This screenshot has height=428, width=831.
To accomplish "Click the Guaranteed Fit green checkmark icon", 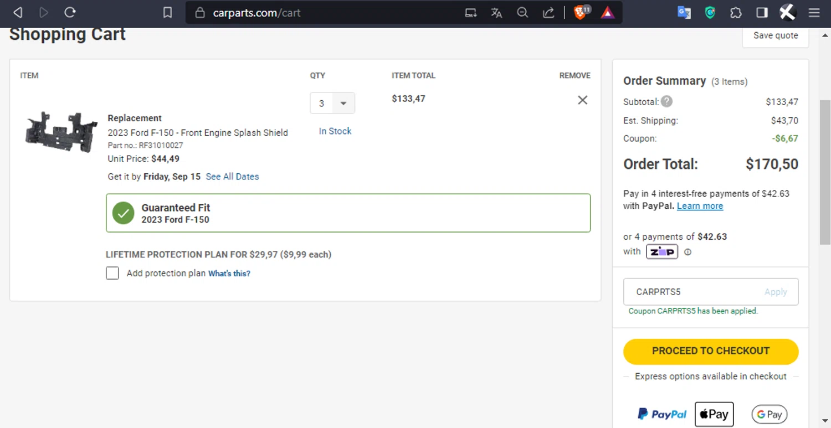I will coord(123,213).
